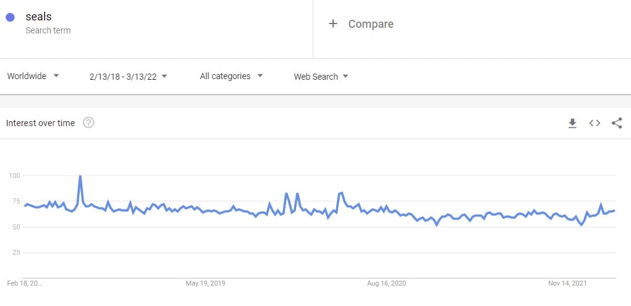
Task: Select the Search term subtitle under seals
Action: click(x=48, y=30)
